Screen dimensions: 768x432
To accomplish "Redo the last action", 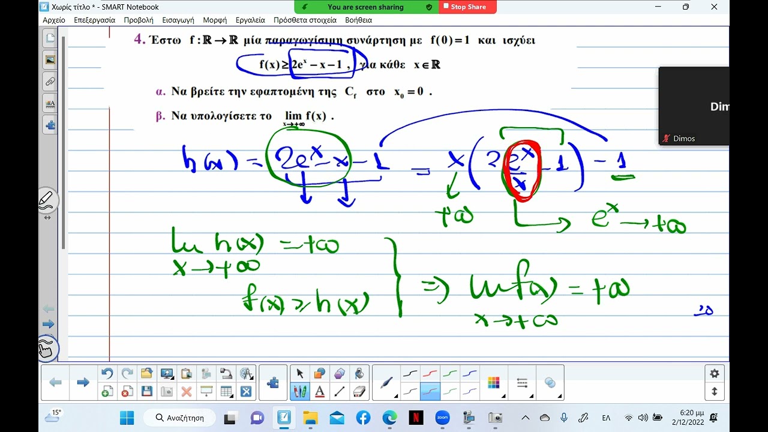I will coord(127,373).
